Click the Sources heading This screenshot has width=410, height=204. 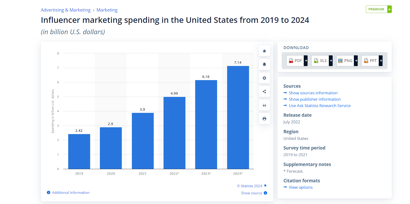coord(292,86)
